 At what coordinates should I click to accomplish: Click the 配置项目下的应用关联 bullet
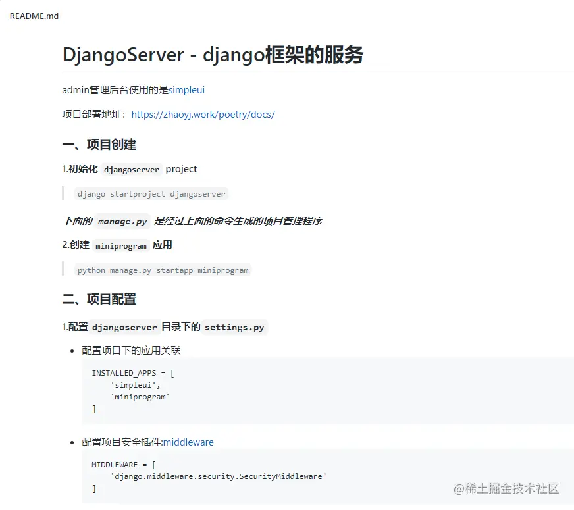click(131, 351)
